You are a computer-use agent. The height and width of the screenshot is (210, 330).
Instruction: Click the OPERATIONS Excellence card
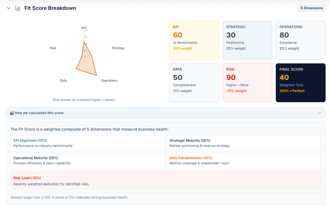point(300,40)
